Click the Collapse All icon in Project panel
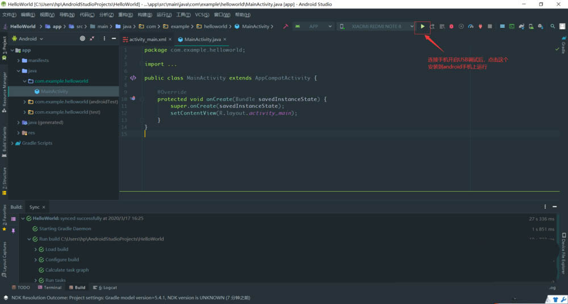The image size is (568, 304). tap(92, 39)
